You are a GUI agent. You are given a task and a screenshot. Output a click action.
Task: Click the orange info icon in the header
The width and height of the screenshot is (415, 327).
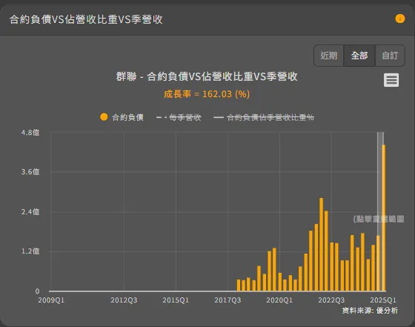coord(400,19)
